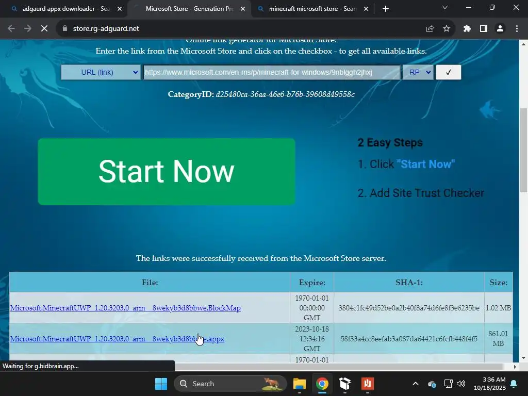The image size is (528, 396).
Task: Click the expiry 2023-10-18 12:34:16 GMT cell
Action: coord(312,338)
